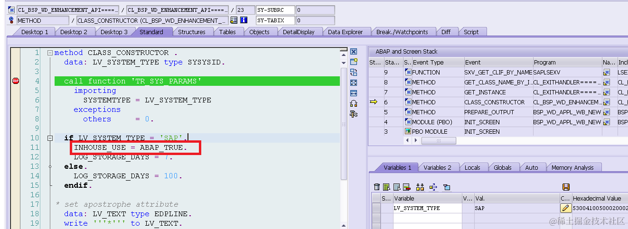
Task: Click the navigation icon in the GET_INSTANCE row
Action: coord(606,92)
